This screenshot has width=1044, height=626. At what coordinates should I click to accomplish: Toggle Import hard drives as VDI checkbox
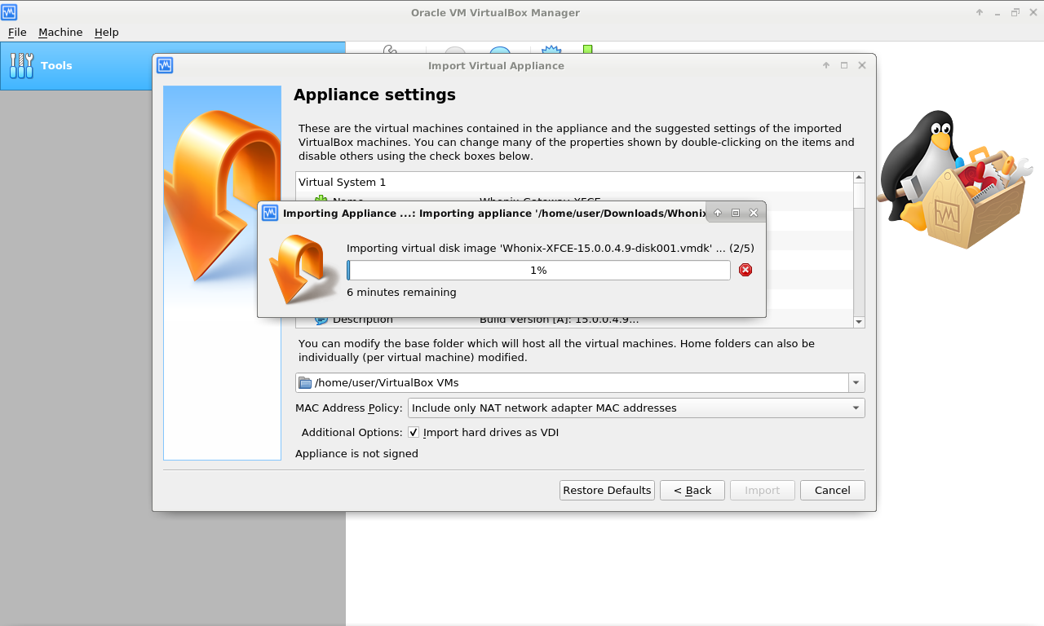pyautogui.click(x=414, y=433)
